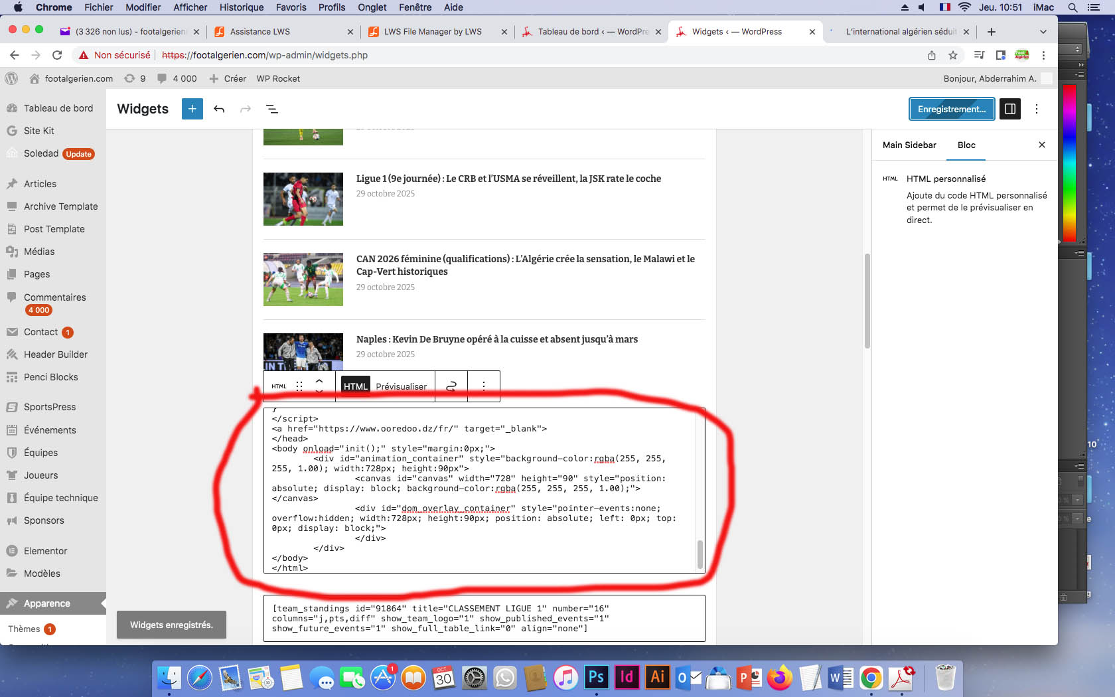Screen dimensions: 1115x697
Task: Click the editor canvas vertical scrollbar
Action: (x=867, y=301)
